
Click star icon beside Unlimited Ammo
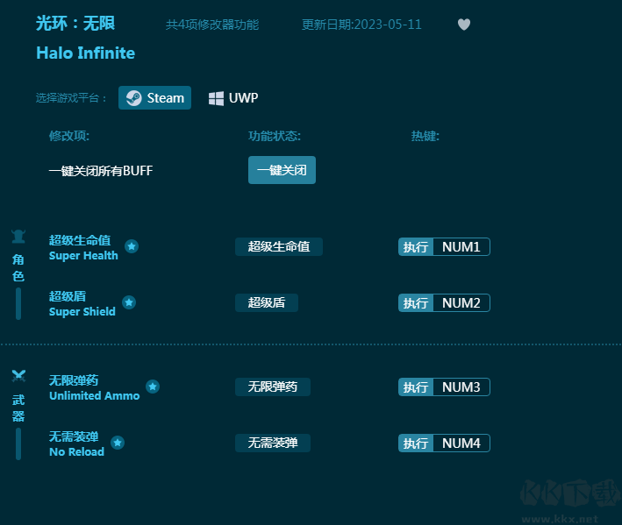153,387
